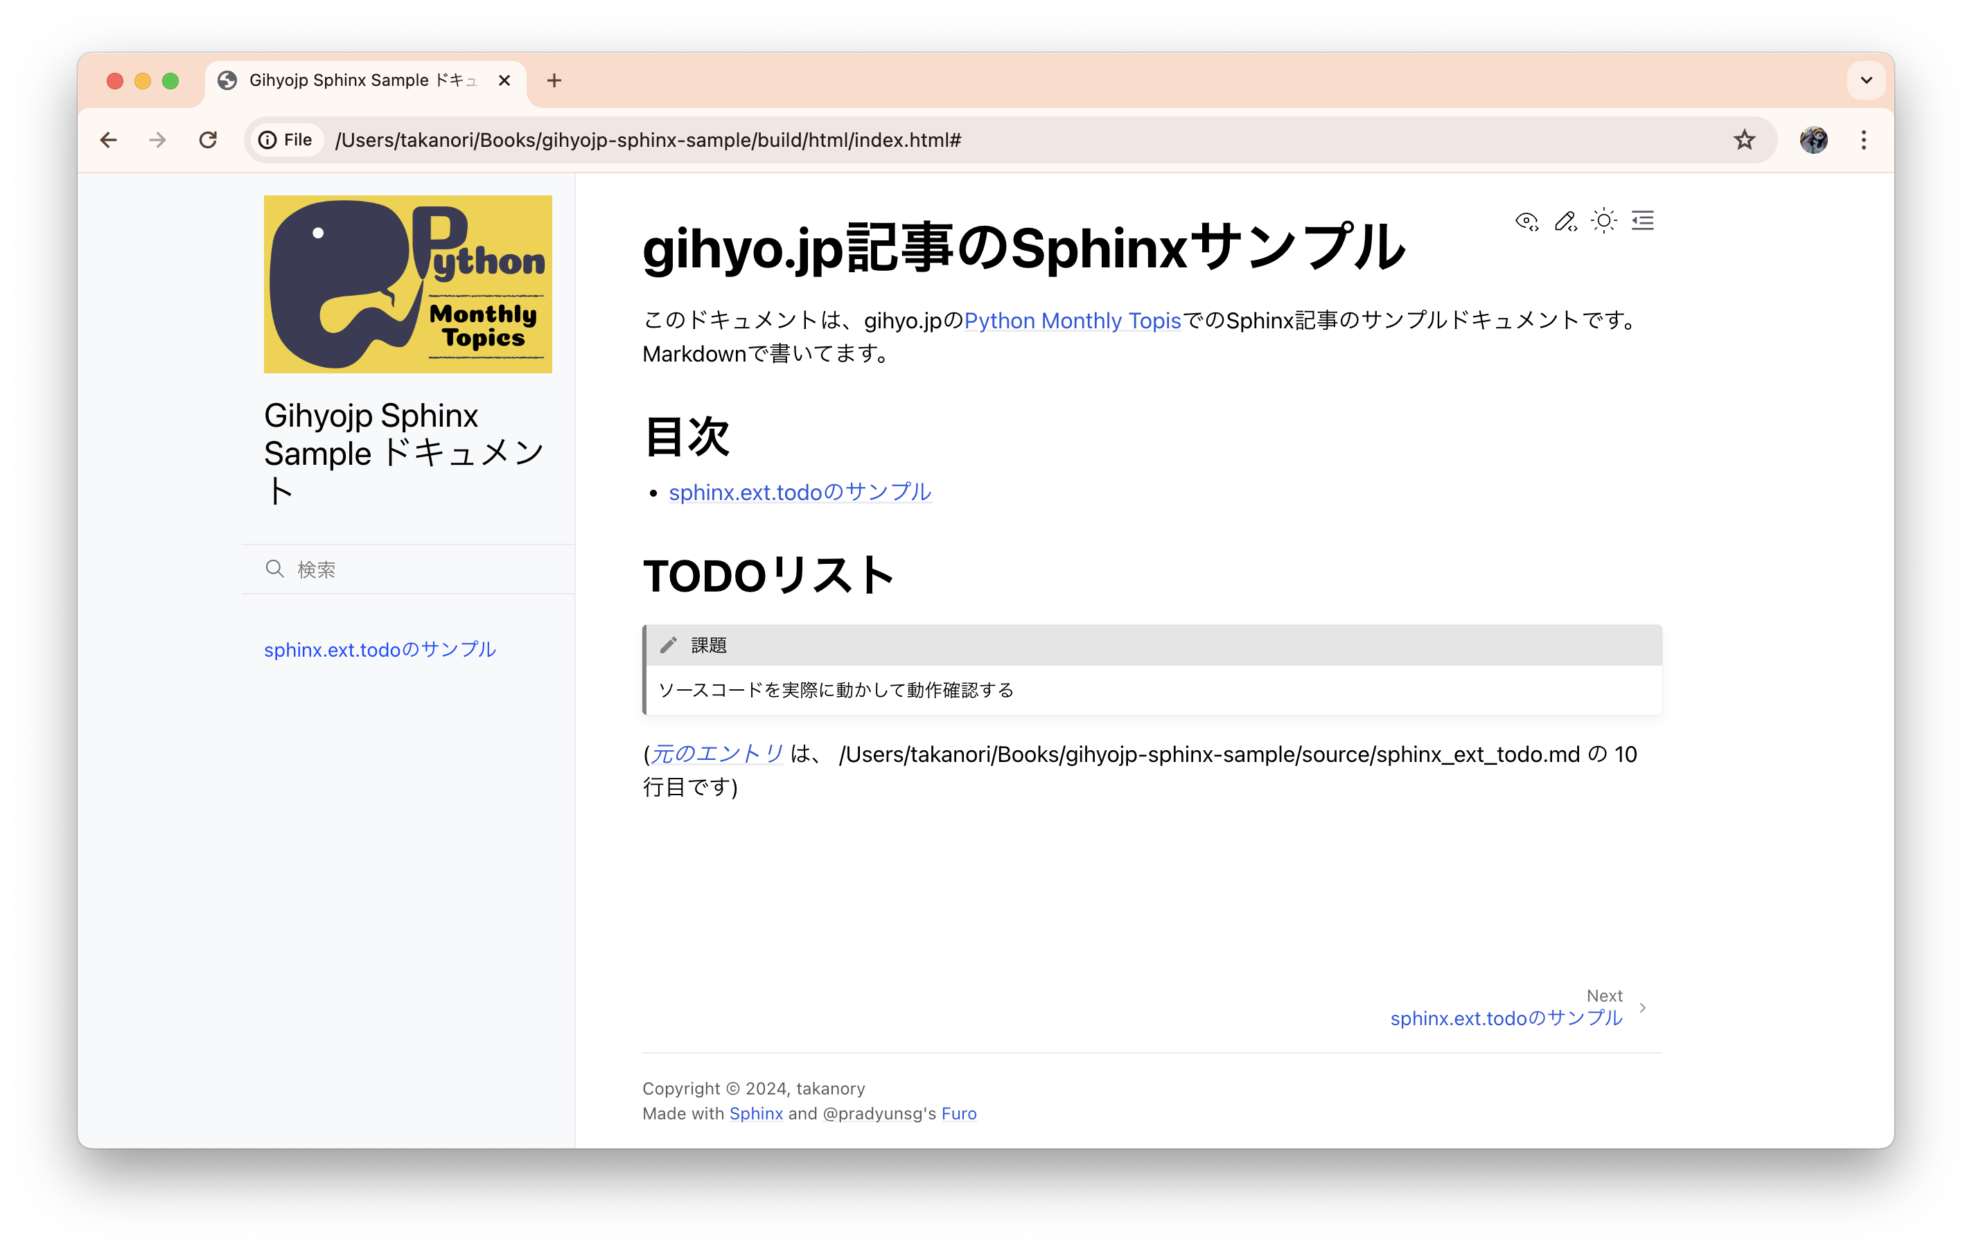Open sidebar sphinx.ext.todoのサンプル link
The height and width of the screenshot is (1251, 1972).
379,649
